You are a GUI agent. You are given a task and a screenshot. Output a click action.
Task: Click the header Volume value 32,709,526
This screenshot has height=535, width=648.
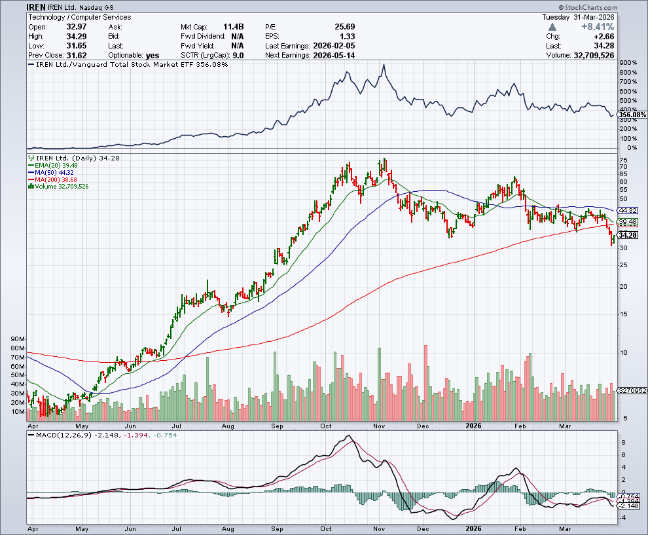(x=594, y=56)
